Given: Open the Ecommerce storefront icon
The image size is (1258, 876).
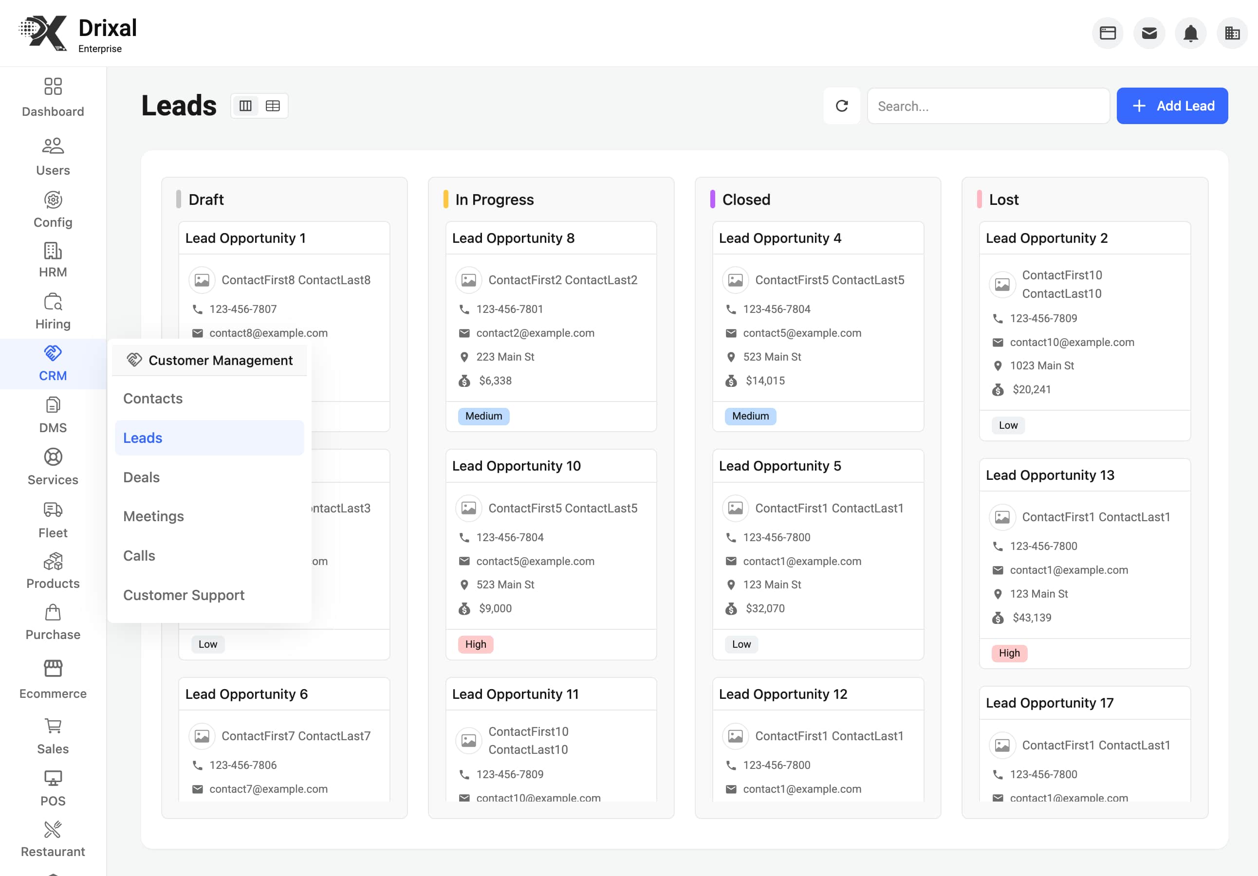Looking at the screenshot, I should [53, 668].
